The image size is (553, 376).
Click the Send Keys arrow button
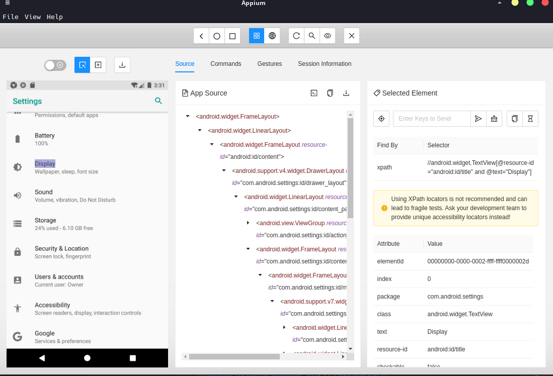point(478,119)
